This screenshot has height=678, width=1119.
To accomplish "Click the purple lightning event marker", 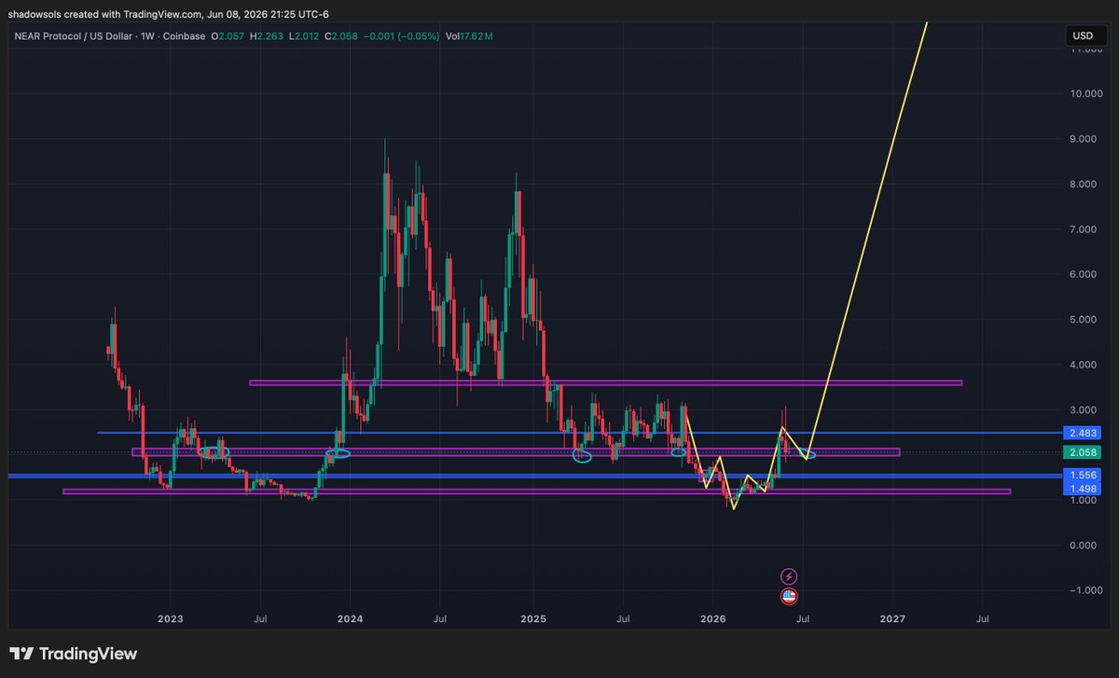I will click(789, 576).
